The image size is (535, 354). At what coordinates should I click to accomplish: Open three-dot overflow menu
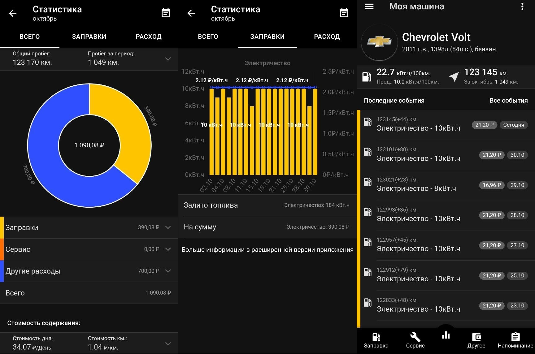[522, 6]
